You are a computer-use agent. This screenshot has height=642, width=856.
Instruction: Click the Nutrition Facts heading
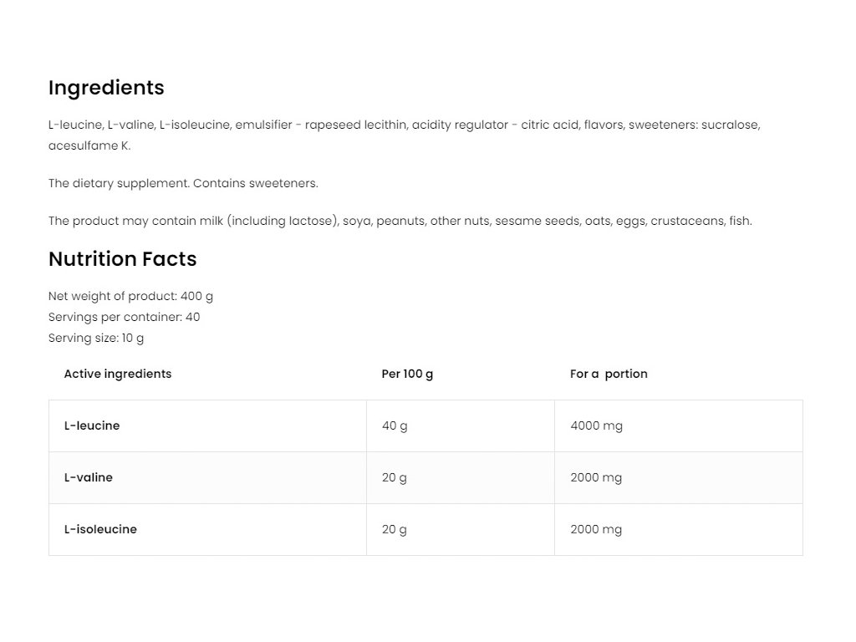tap(122, 259)
